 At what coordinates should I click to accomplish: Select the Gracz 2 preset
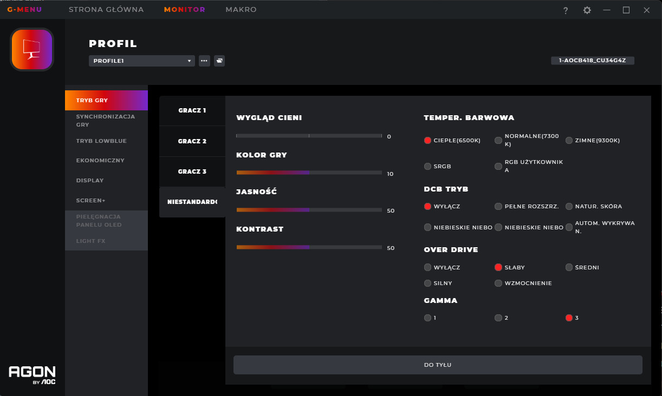tap(192, 141)
